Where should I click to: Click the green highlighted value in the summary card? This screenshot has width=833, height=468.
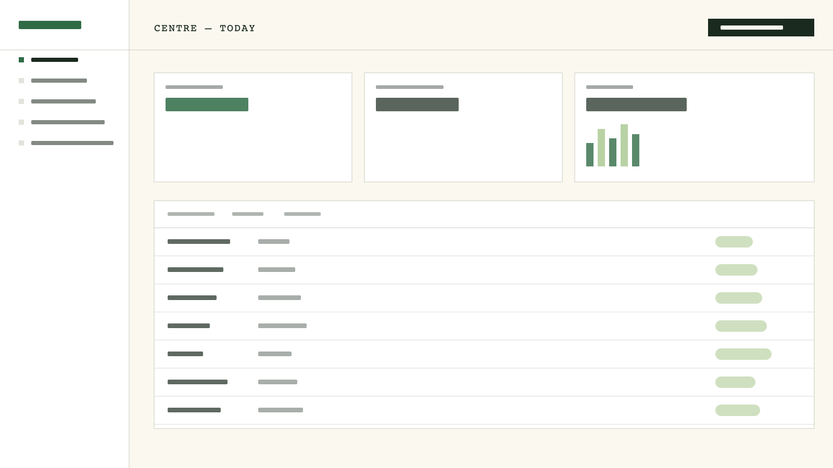tap(207, 105)
